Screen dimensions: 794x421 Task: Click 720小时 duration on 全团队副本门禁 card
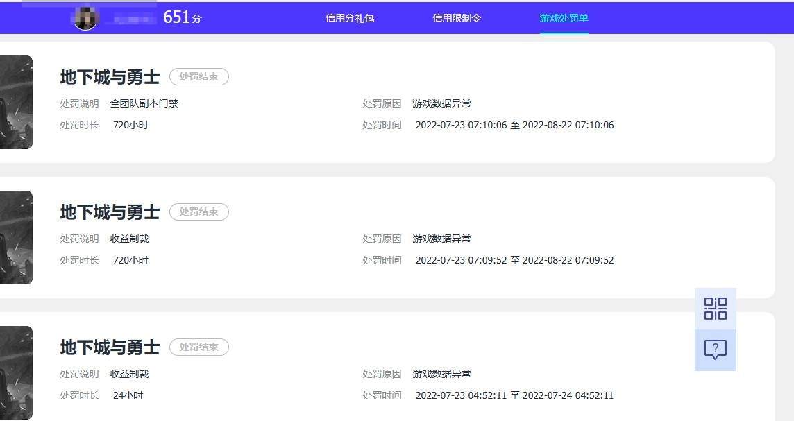130,125
